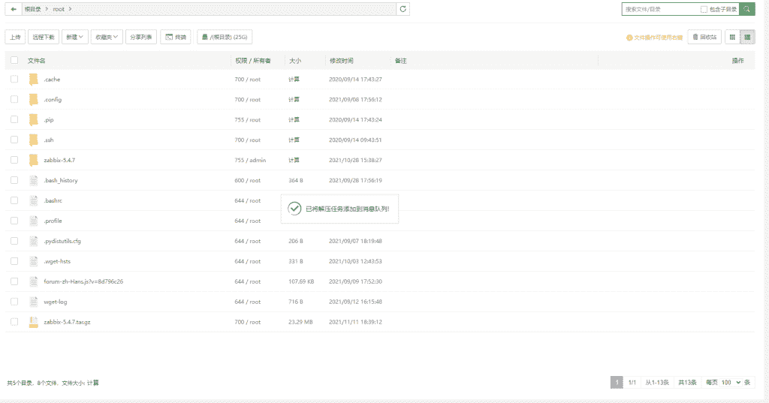Check the wget-log row checkbox

pos(14,302)
